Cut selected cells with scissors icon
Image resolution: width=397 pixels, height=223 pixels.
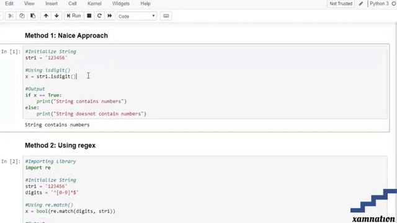(11, 16)
